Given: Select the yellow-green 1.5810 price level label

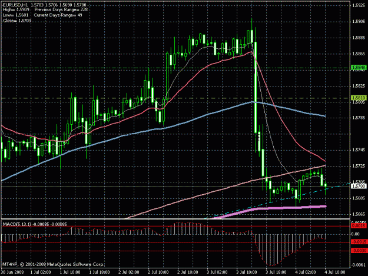Looking at the screenshot, I should (x=359, y=98).
